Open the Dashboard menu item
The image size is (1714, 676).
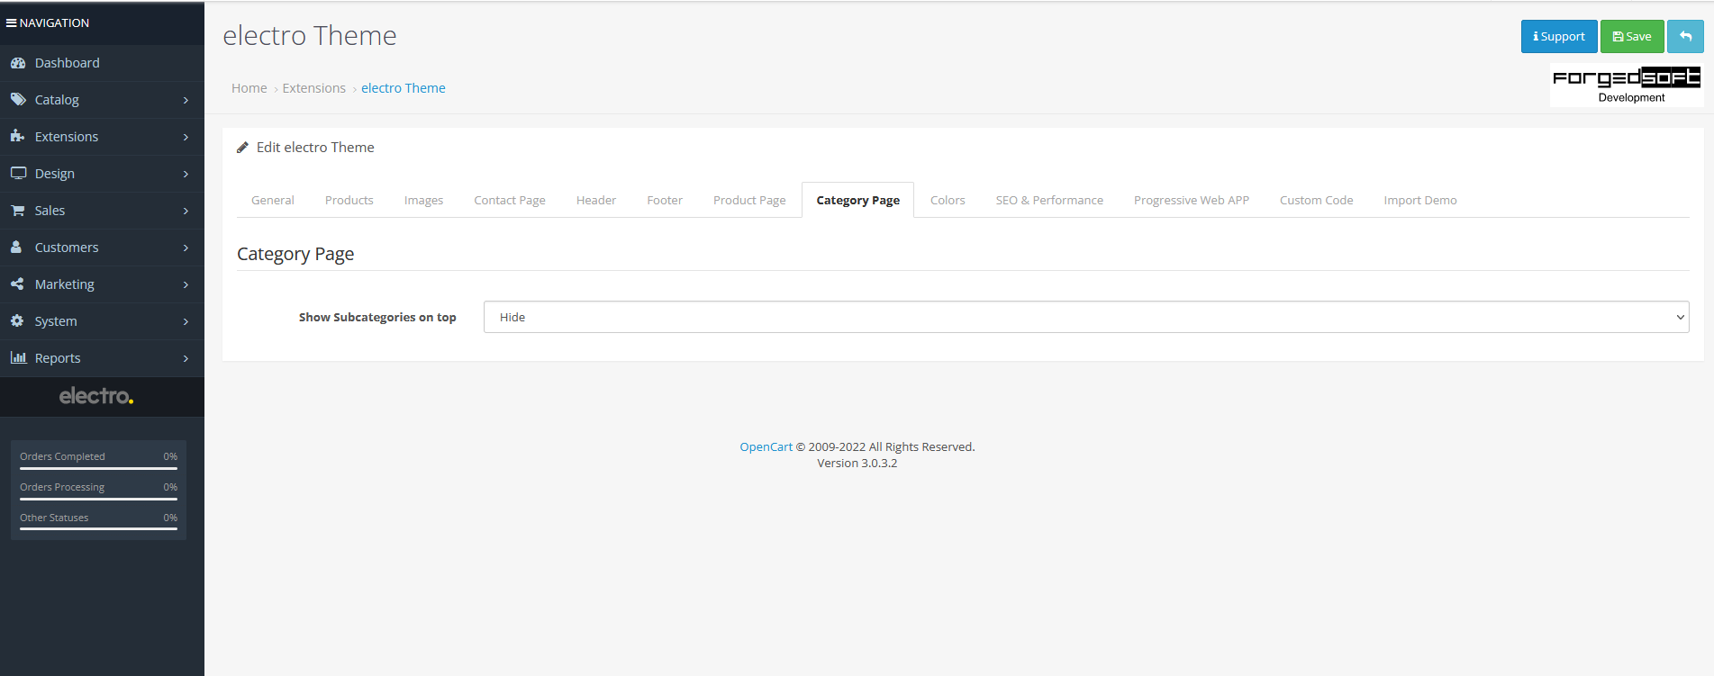102,63
